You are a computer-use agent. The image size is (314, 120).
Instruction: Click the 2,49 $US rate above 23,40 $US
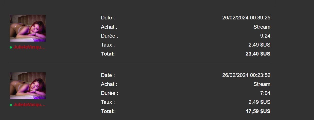[259, 45]
